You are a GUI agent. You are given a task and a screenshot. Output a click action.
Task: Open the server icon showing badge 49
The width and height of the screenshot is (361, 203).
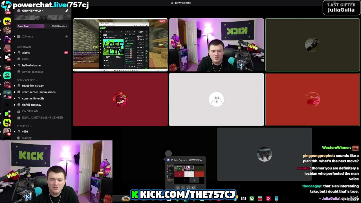[x=7, y=57]
